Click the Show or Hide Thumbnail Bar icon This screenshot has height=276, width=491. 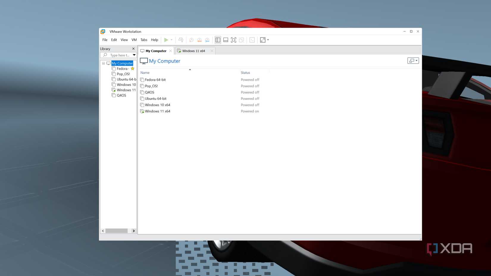coord(226,40)
